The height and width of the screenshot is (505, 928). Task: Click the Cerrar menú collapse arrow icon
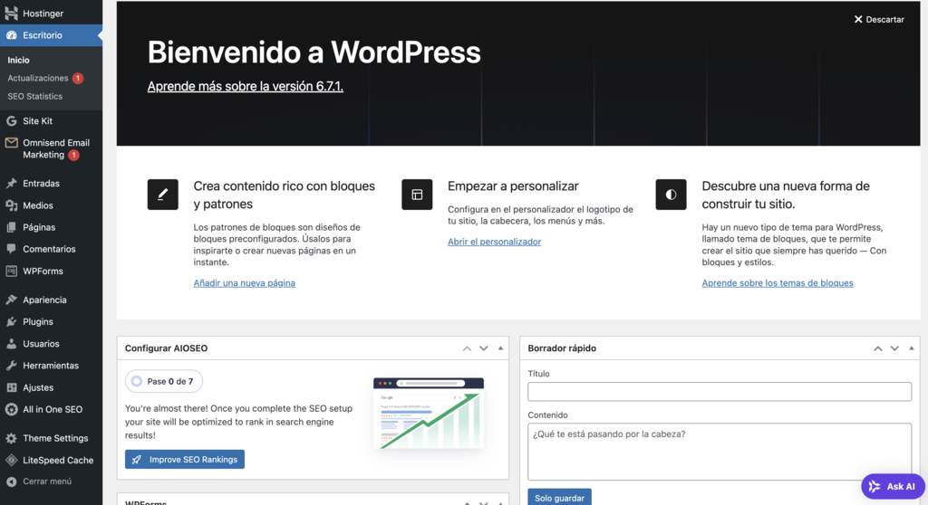tap(11, 481)
